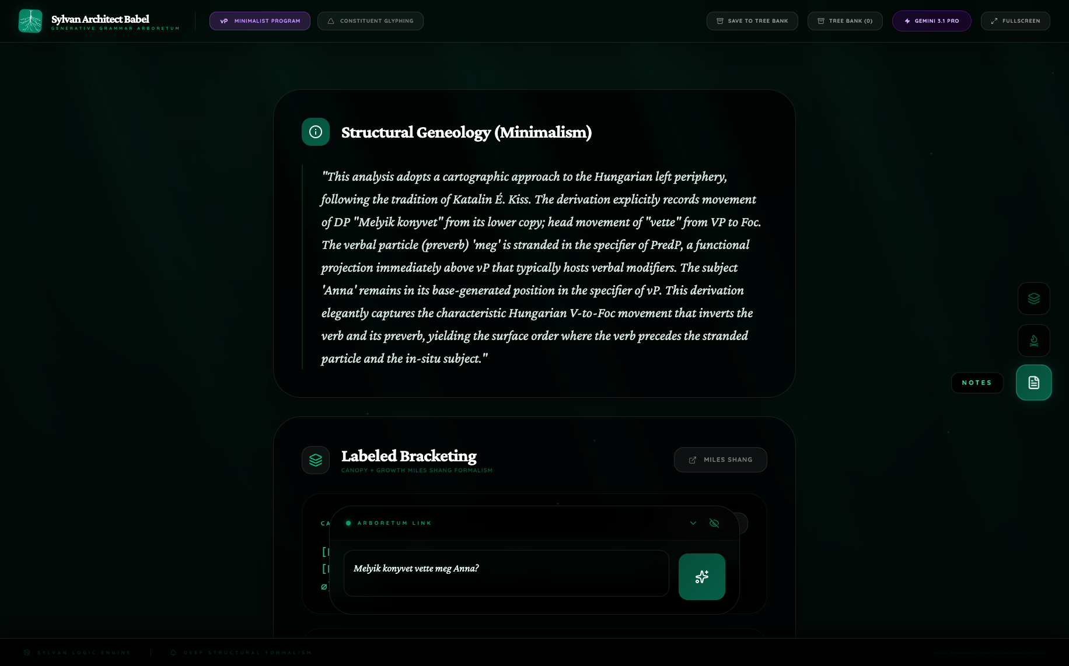Click the Save to Tree Bank button
The width and height of the screenshot is (1069, 666).
[x=752, y=20]
